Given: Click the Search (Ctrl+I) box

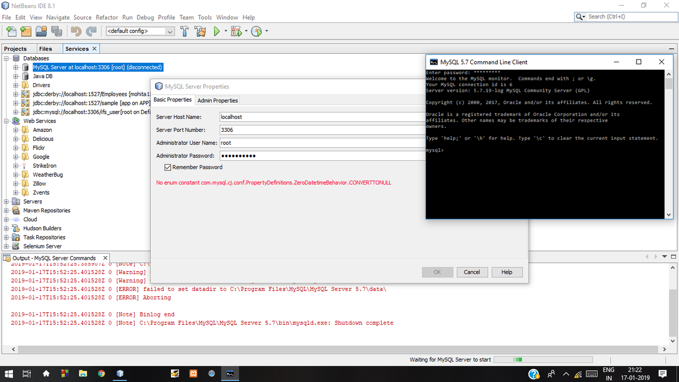Looking at the screenshot, I should point(625,16).
